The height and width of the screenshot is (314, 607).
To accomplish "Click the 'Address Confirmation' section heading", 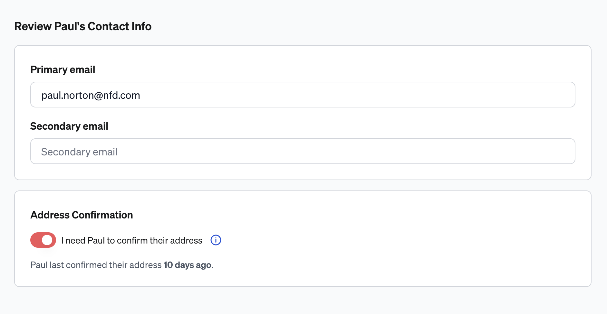I will coord(82,215).
